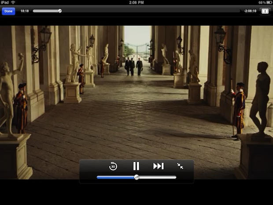This screenshot has height=205, width=273.
Task: Tap the Wi-Fi status icon
Action: [x=13, y=3]
